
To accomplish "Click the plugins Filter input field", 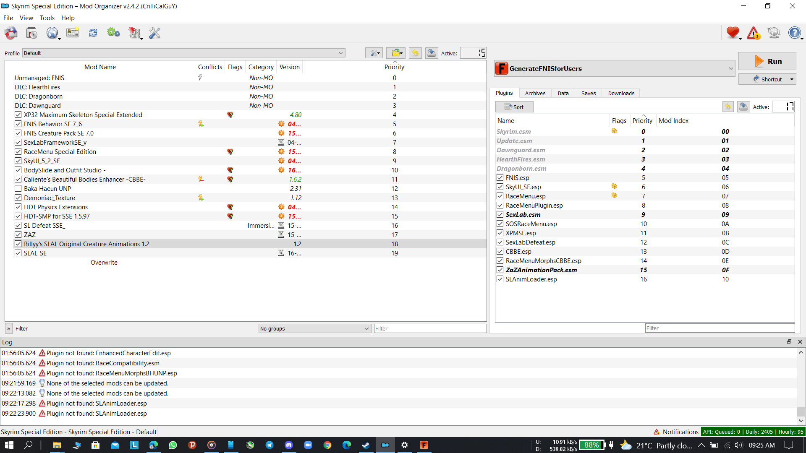I will [720, 328].
